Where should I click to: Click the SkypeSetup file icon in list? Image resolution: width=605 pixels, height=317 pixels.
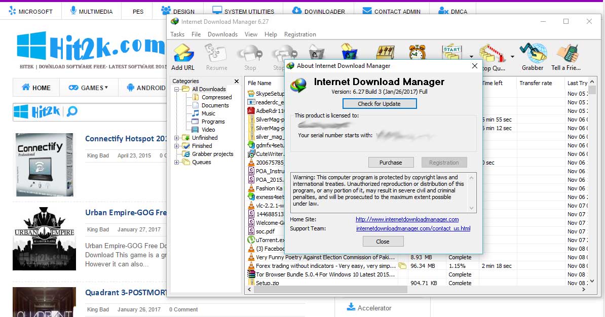251,93
